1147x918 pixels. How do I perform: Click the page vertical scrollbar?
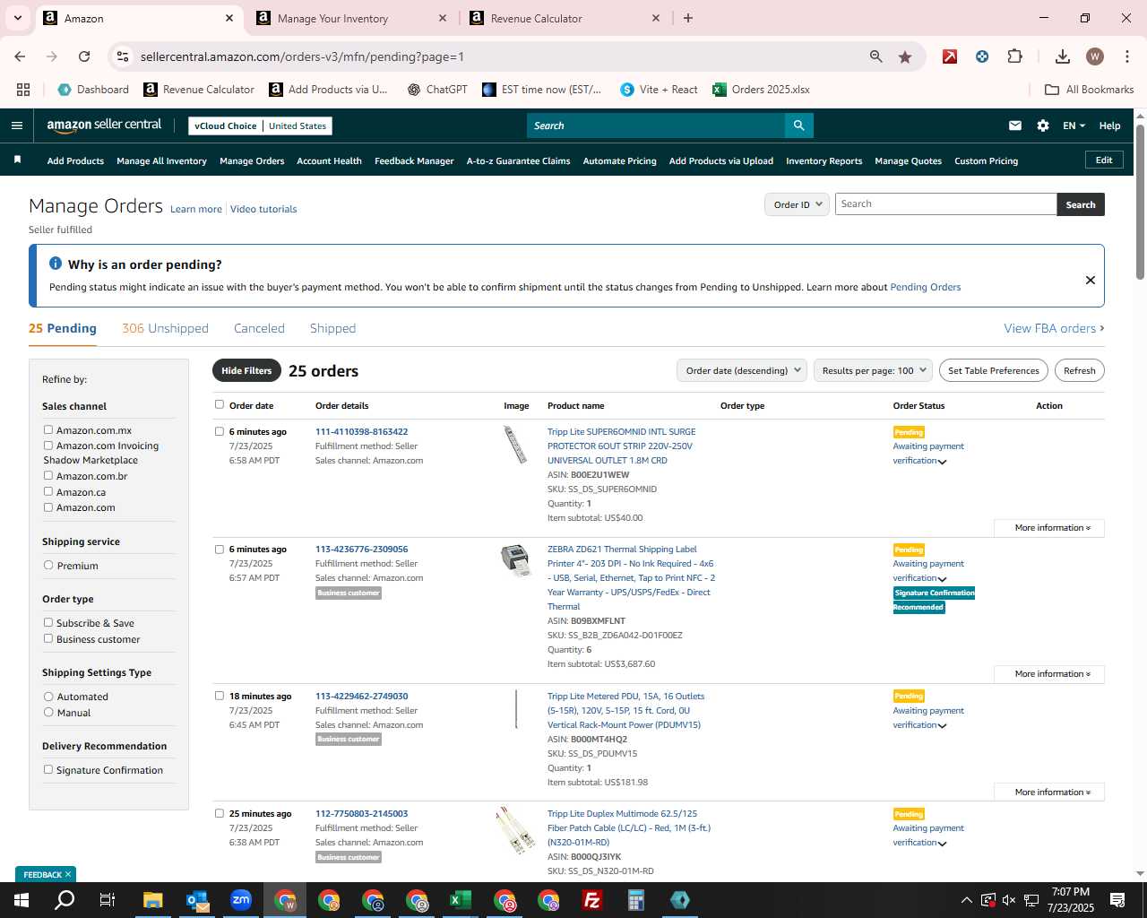[1140, 203]
